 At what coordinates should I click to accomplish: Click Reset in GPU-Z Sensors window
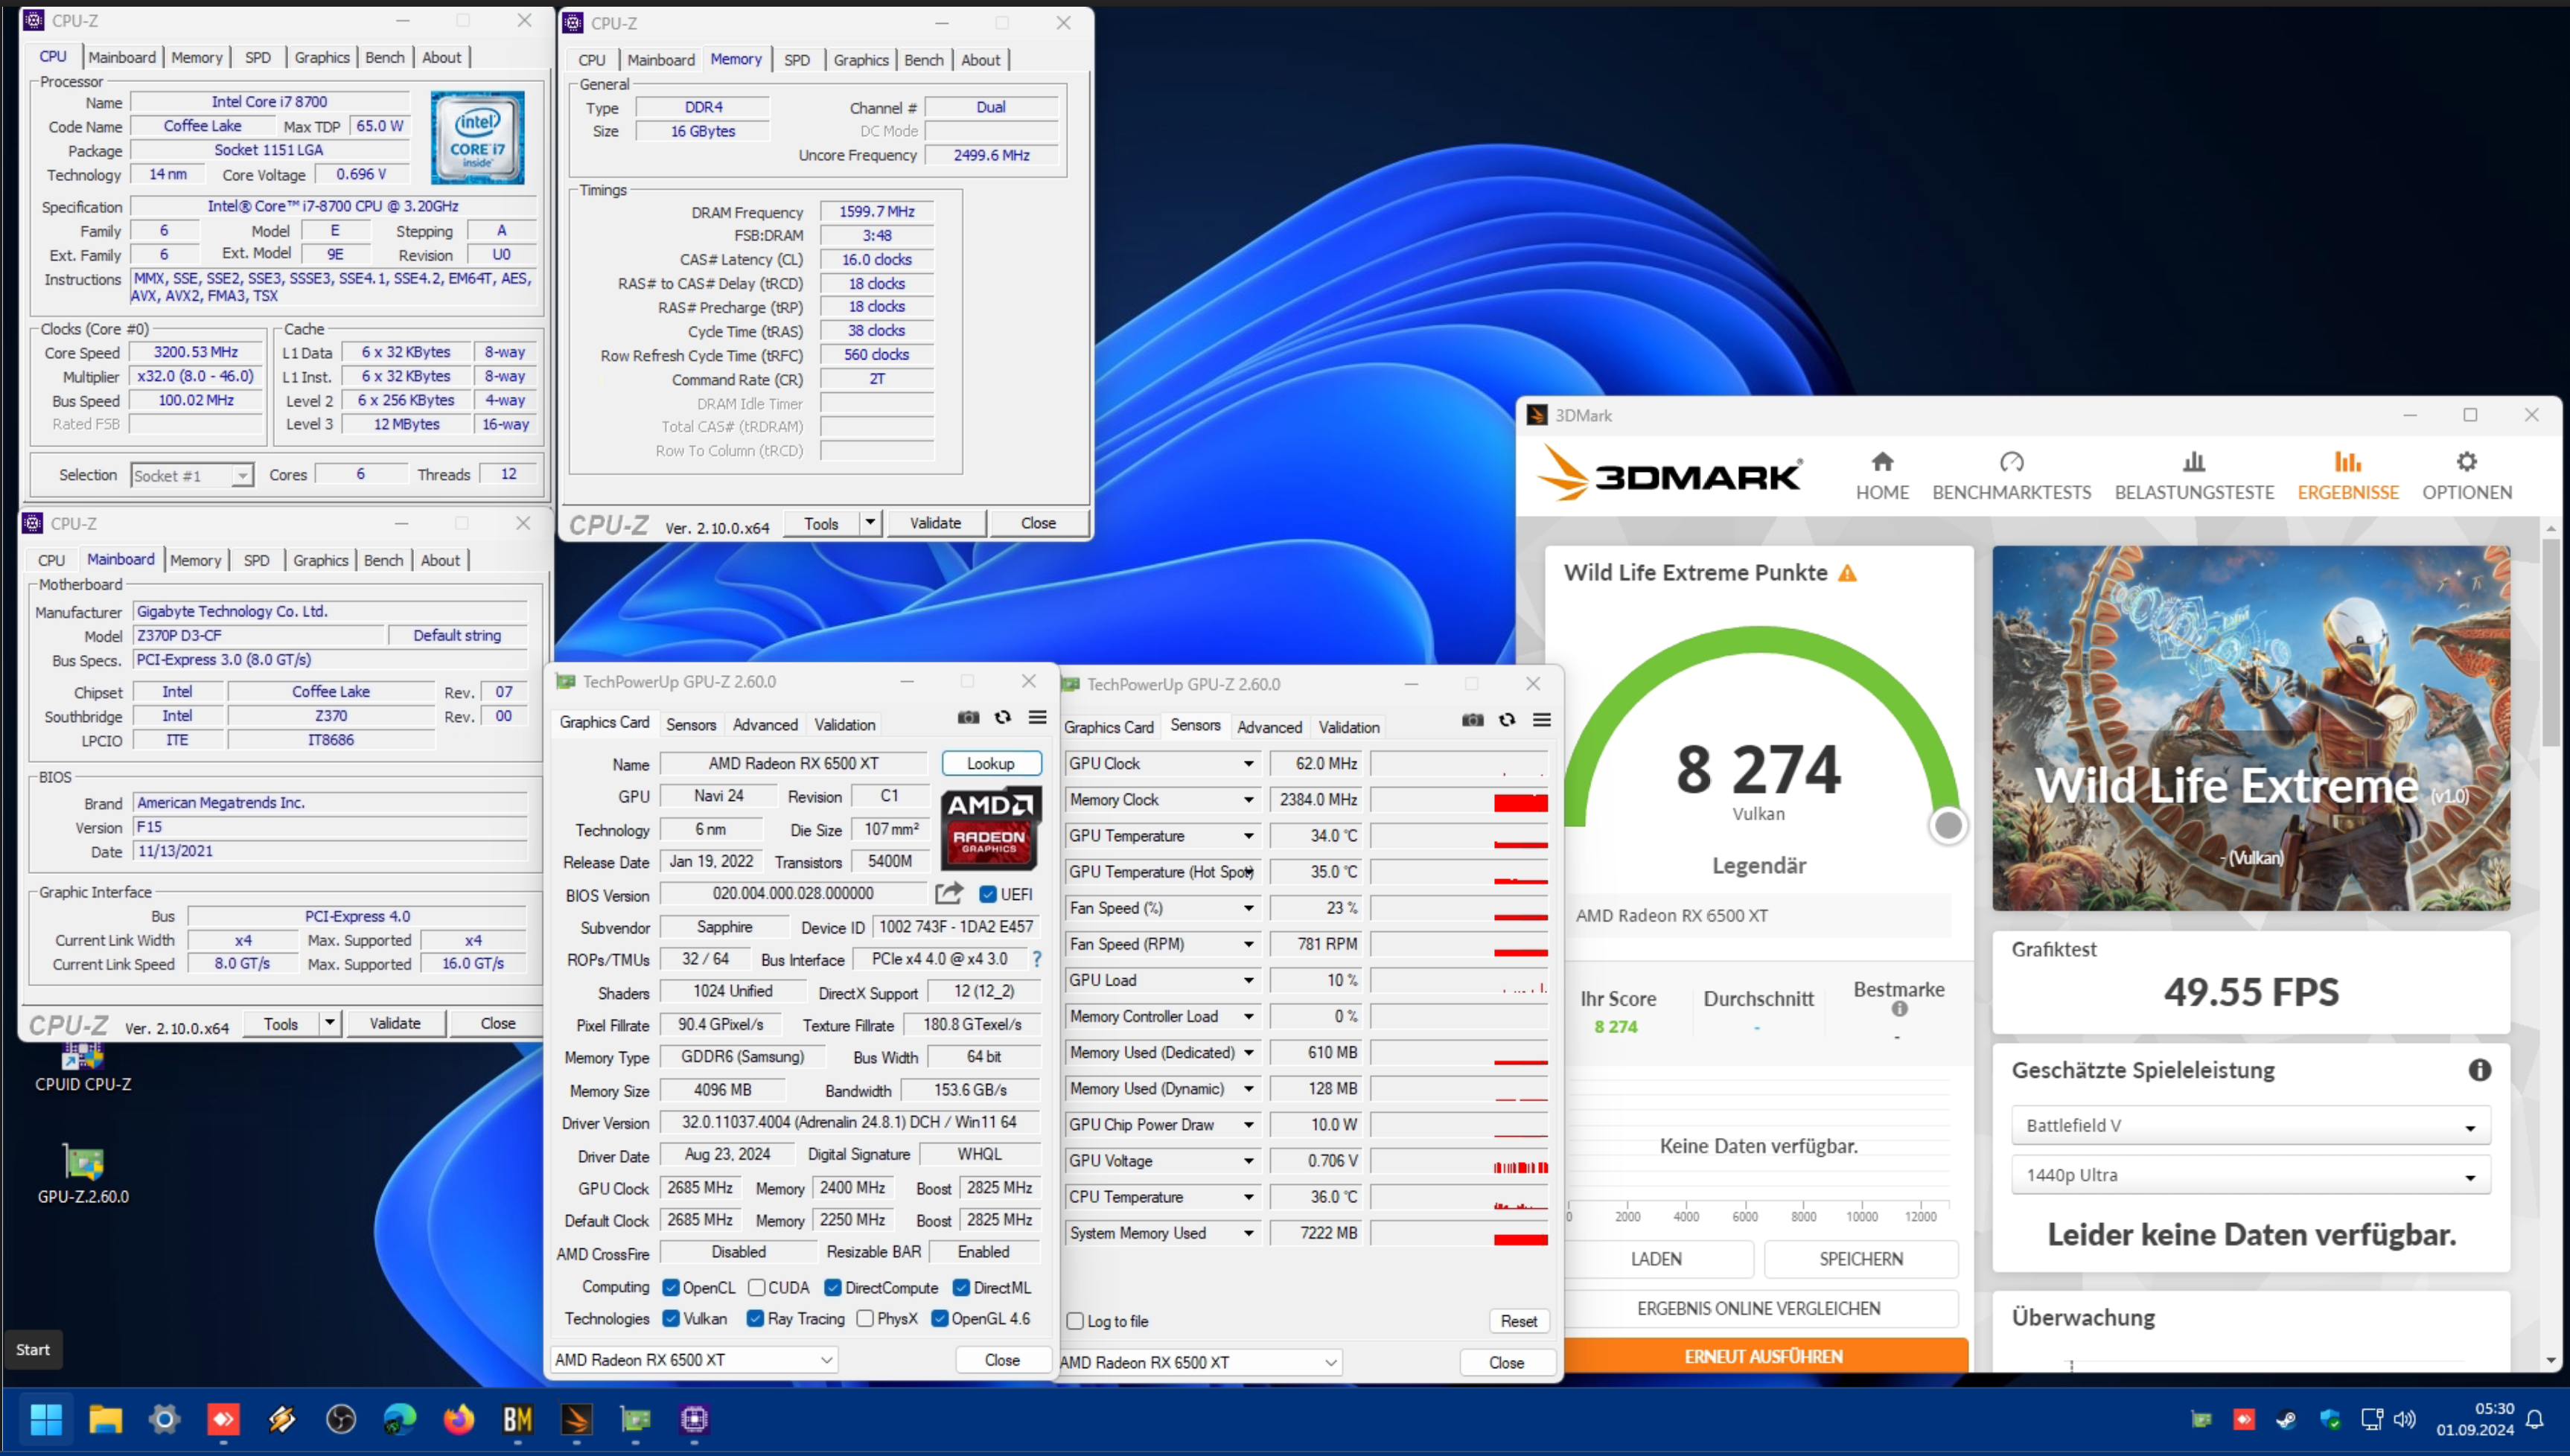click(x=1518, y=1322)
